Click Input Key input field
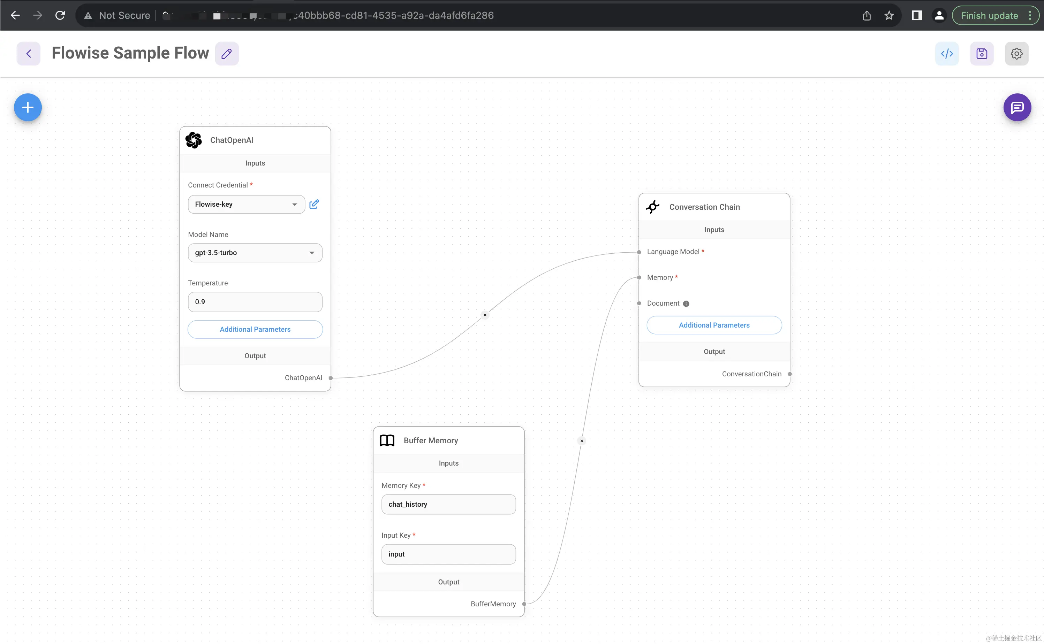 pos(449,554)
